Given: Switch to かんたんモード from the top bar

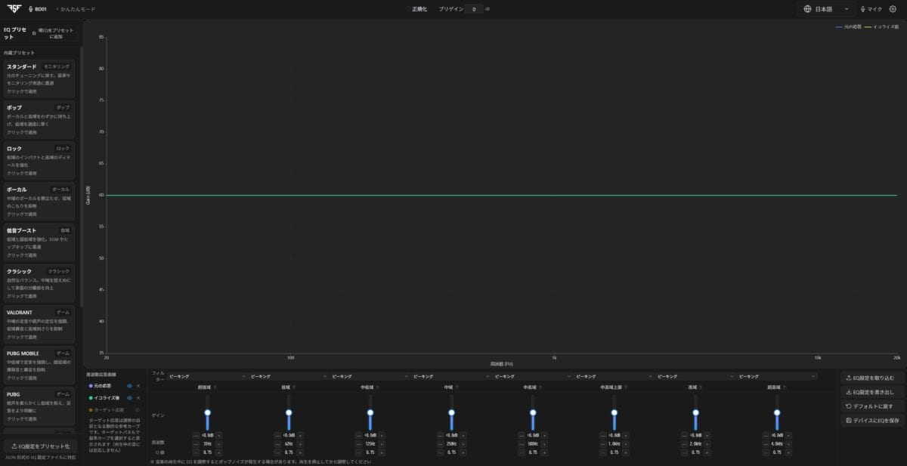Looking at the screenshot, I should pyautogui.click(x=77, y=9).
